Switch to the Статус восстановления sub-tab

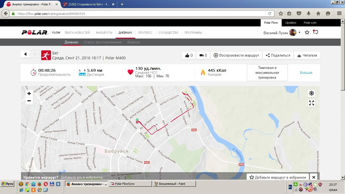pos(103,42)
